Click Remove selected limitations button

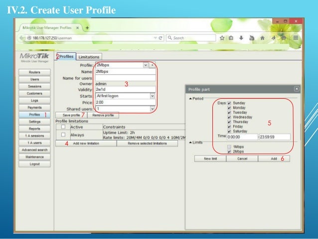147,143
